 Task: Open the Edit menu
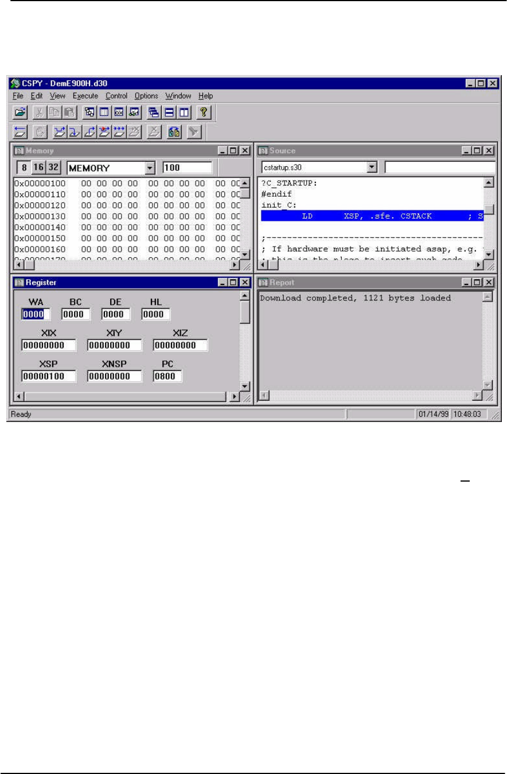pyautogui.click(x=36, y=96)
